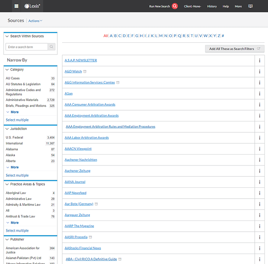Image resolution: width=268 pixels, height=264 pixels.
Task: Click the page icon beside Aar Bote (Germany)
Action: point(96,204)
